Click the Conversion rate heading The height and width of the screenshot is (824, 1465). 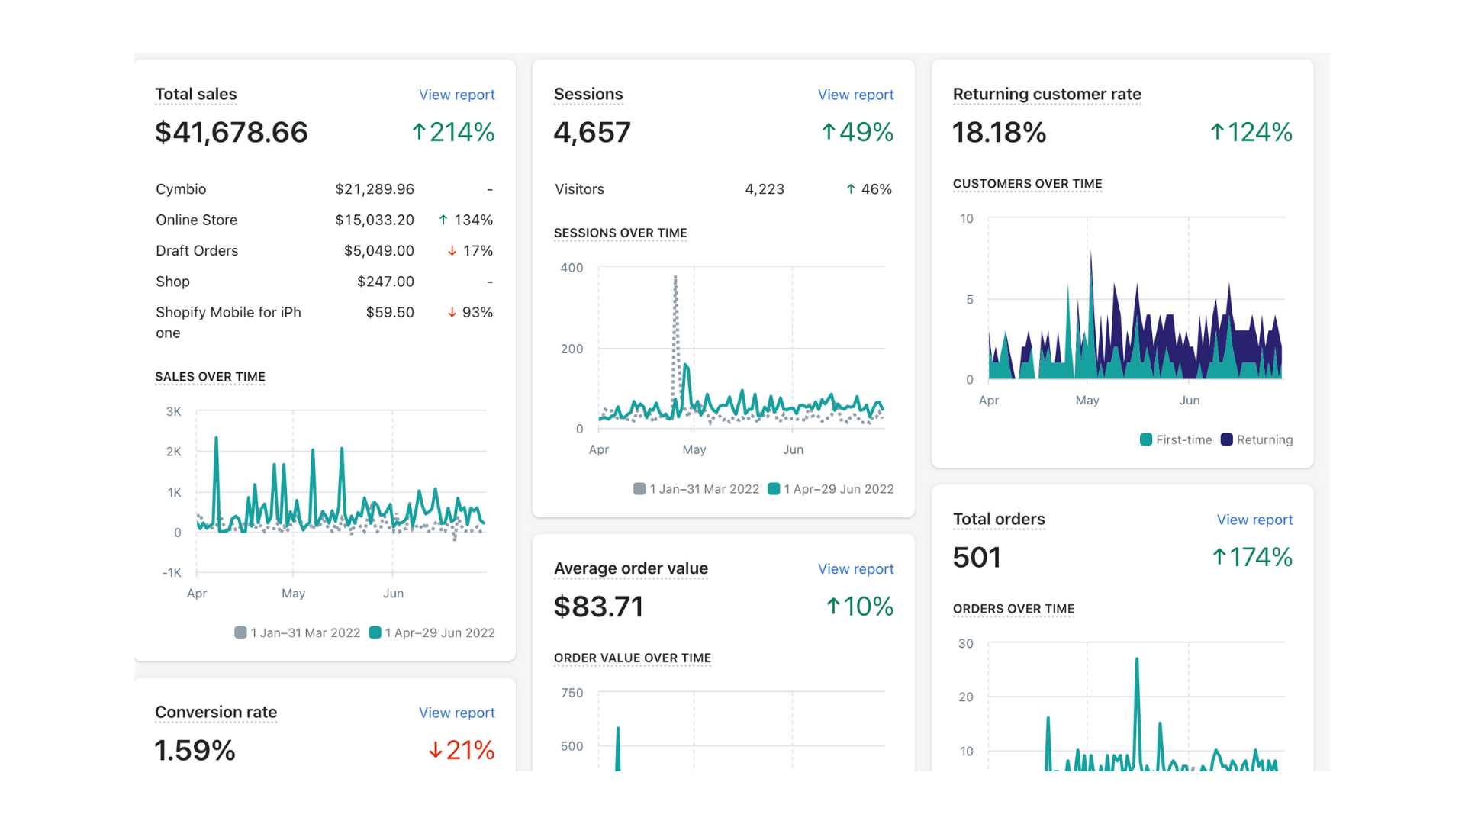point(216,713)
